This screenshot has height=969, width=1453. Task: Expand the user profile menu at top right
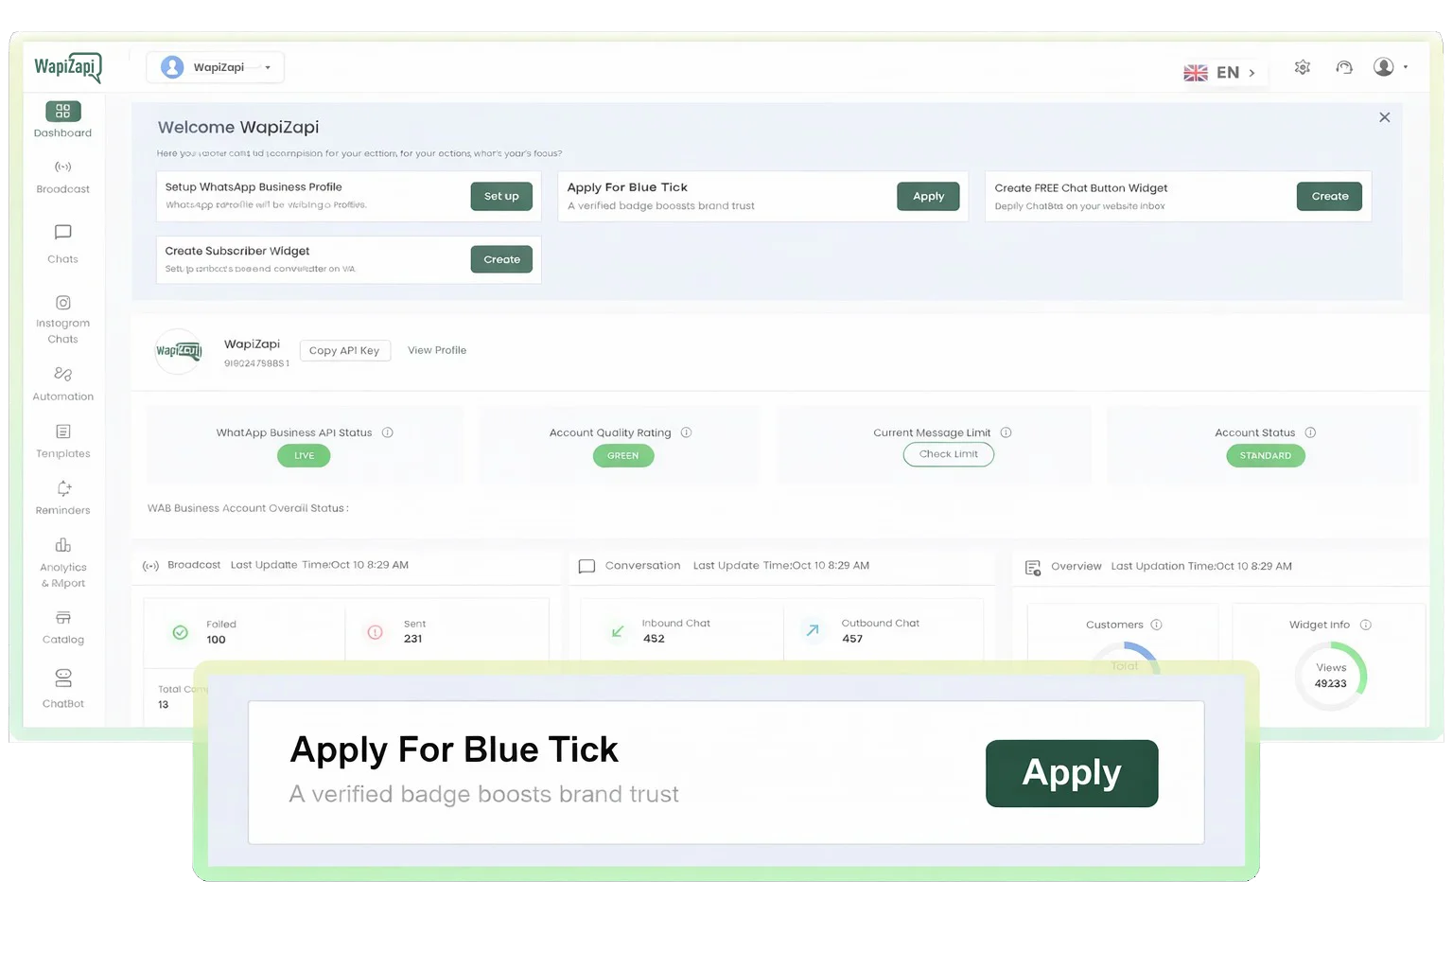(x=1390, y=67)
